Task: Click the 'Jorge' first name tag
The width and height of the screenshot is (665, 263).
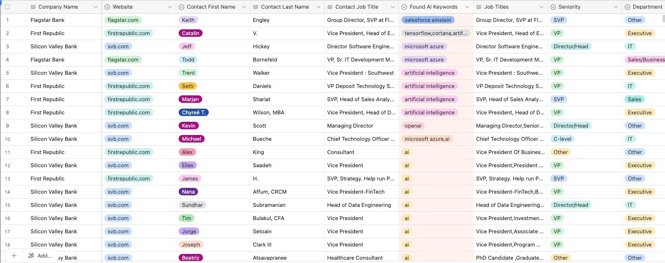Action: (189, 231)
